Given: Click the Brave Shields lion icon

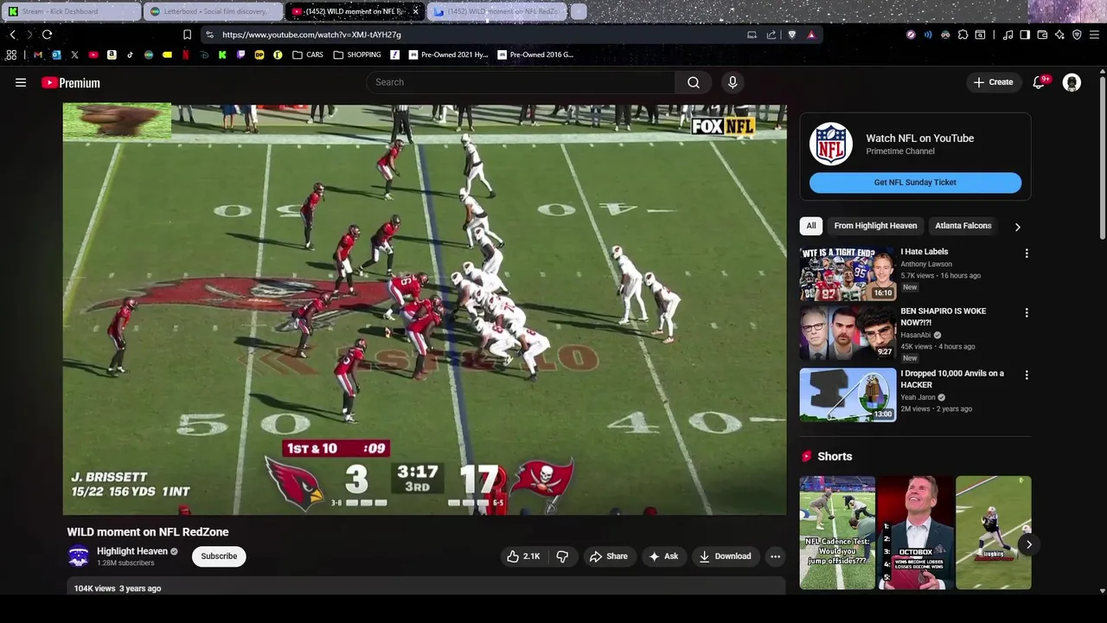Looking at the screenshot, I should pyautogui.click(x=791, y=35).
